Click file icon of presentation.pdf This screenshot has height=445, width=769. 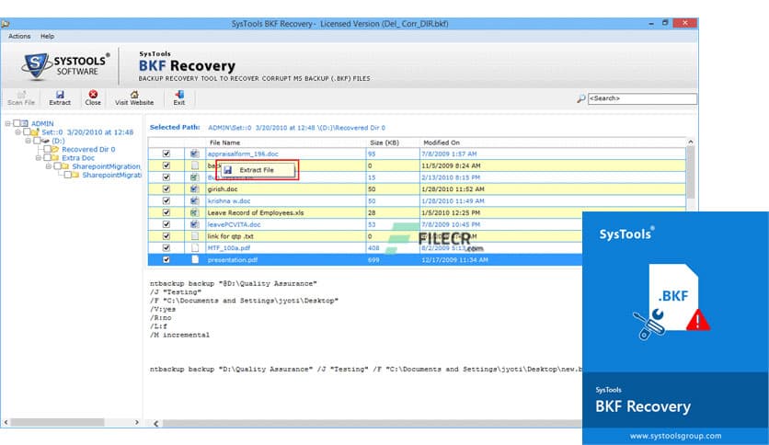[195, 260]
